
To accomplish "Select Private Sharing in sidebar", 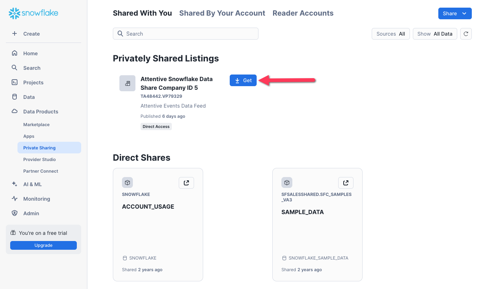I will coord(49,148).
